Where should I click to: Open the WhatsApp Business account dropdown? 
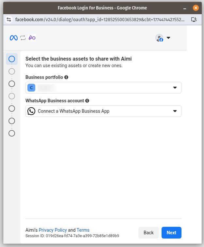pos(103,111)
